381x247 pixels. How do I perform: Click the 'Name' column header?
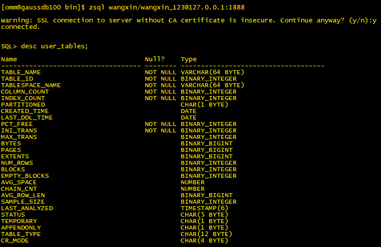[9, 59]
